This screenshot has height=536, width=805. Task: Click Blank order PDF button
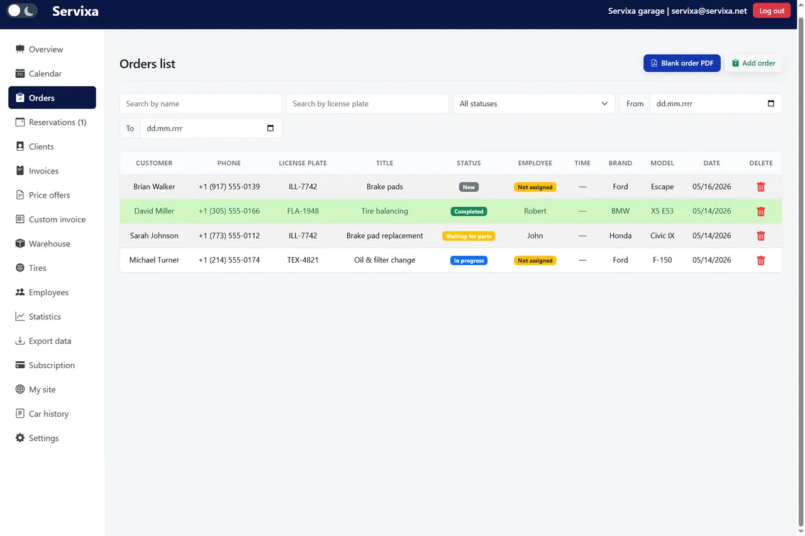[682, 63]
